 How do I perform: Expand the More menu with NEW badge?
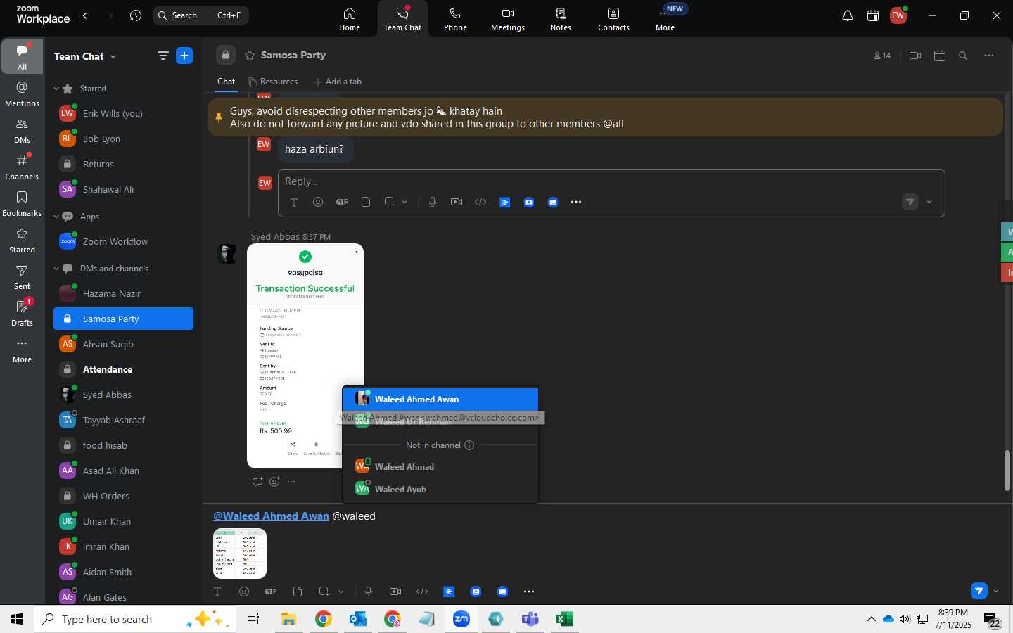tap(665, 19)
